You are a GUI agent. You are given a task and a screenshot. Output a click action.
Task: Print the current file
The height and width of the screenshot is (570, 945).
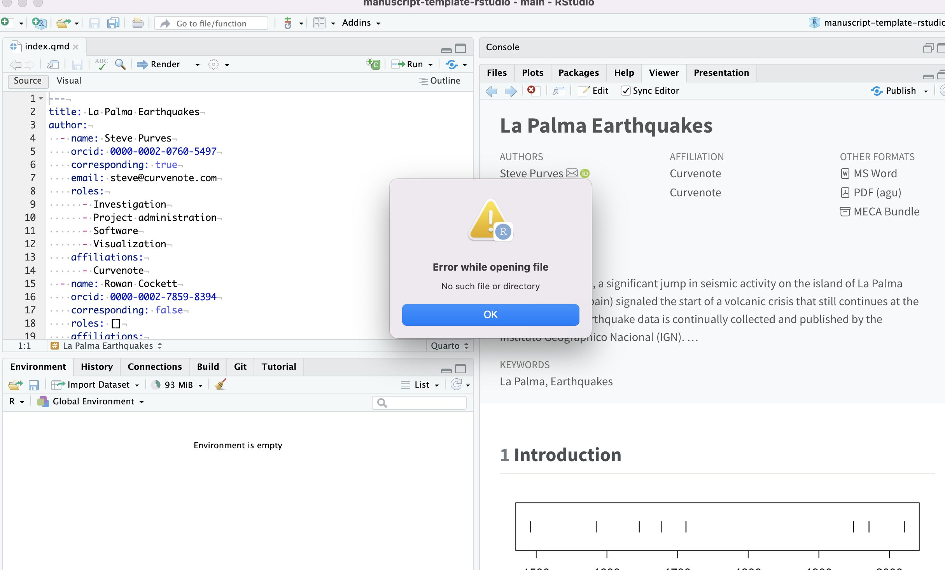pyautogui.click(x=138, y=23)
